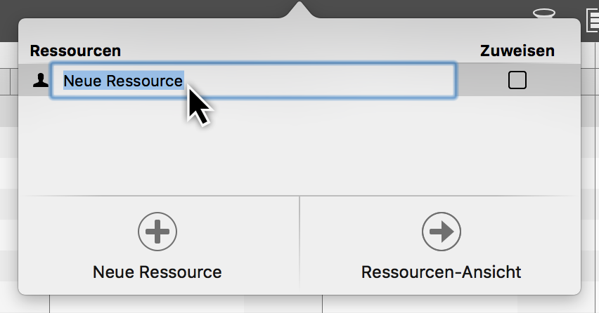Click the table cell strip below the popover

pos(281,305)
